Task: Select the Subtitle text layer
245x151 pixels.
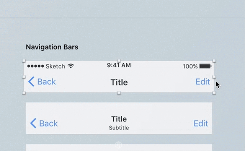Action: tap(119, 128)
